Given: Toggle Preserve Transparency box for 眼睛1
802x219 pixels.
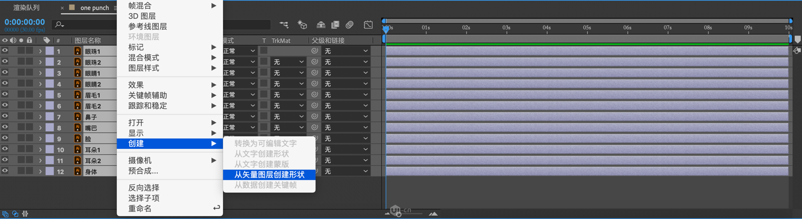Looking at the screenshot, I should [264, 73].
